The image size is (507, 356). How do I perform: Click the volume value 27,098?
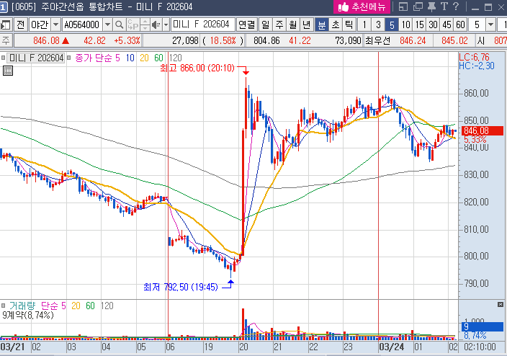pos(185,41)
